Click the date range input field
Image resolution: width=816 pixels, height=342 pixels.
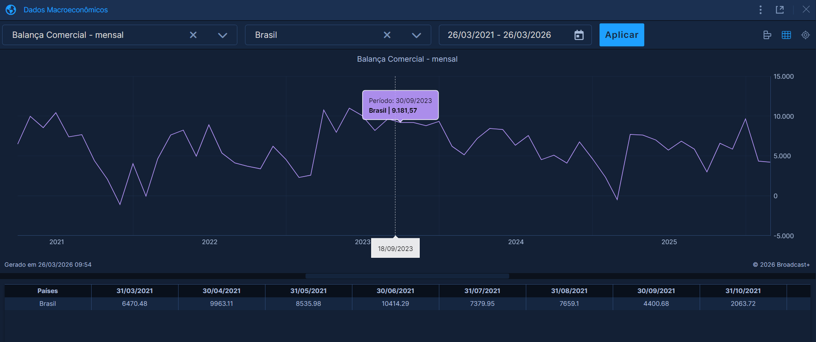click(x=499, y=35)
